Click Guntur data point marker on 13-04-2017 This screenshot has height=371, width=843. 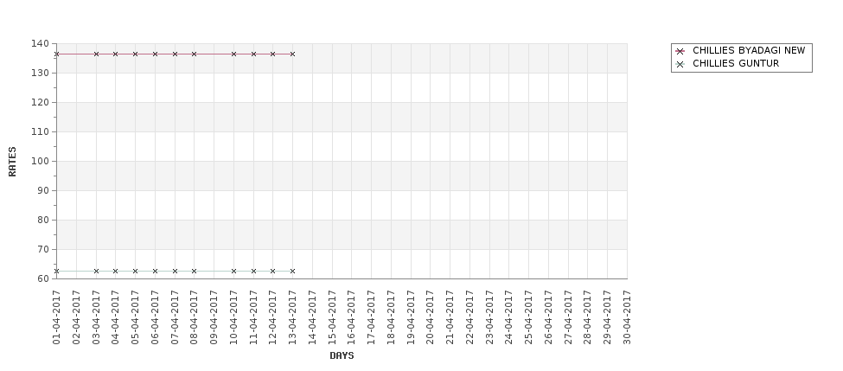[292, 271]
